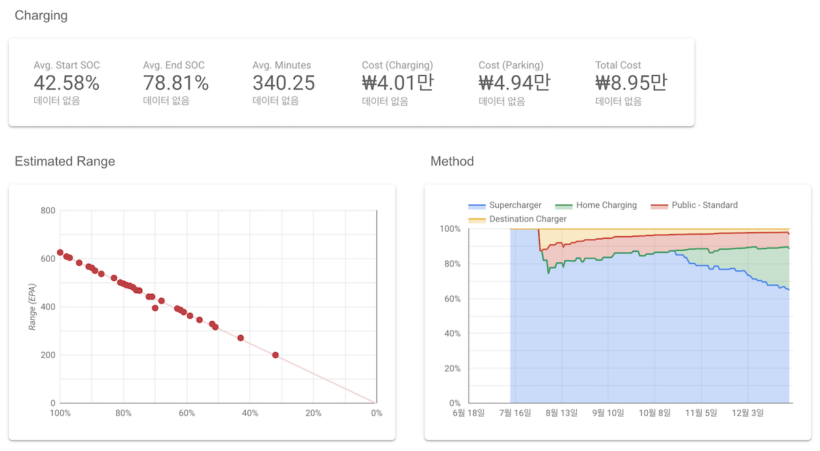Viewport: 820px width, 451px height.
Task: Click the 800 label on range axis
Action: click(48, 210)
